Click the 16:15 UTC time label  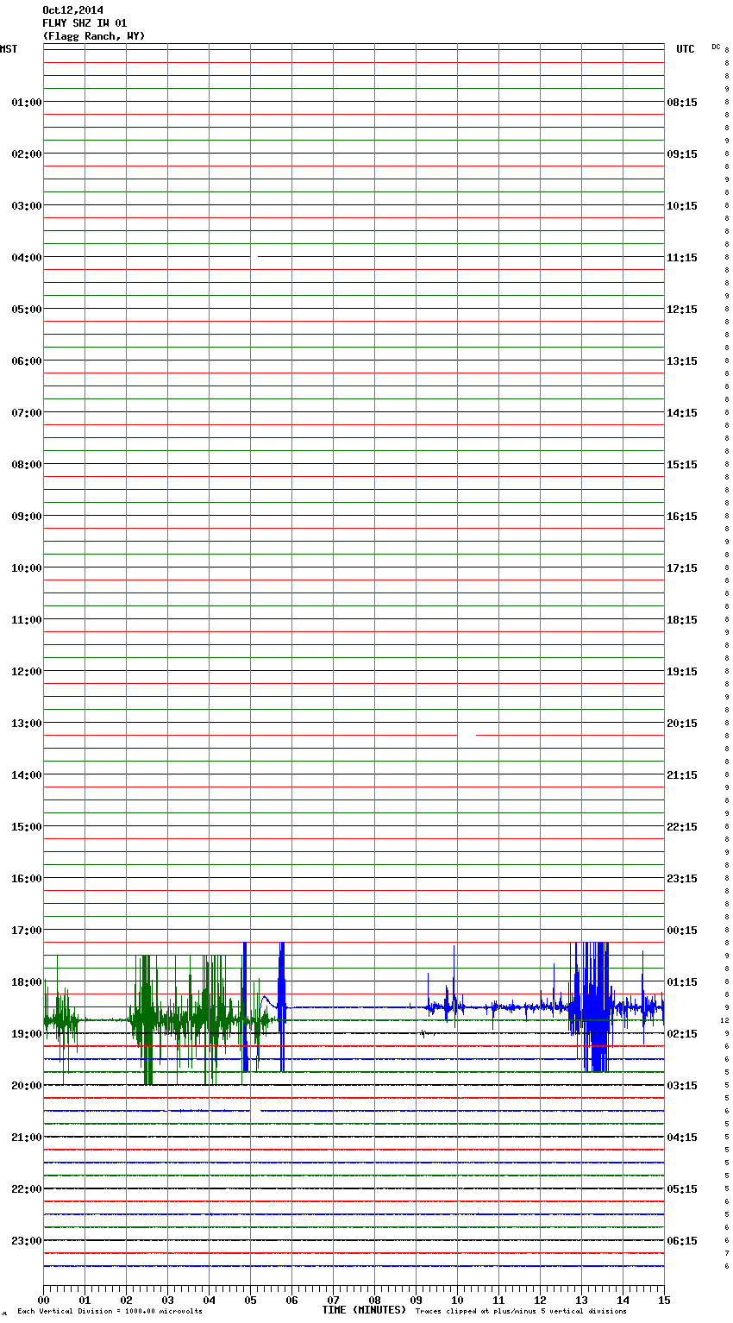(682, 517)
